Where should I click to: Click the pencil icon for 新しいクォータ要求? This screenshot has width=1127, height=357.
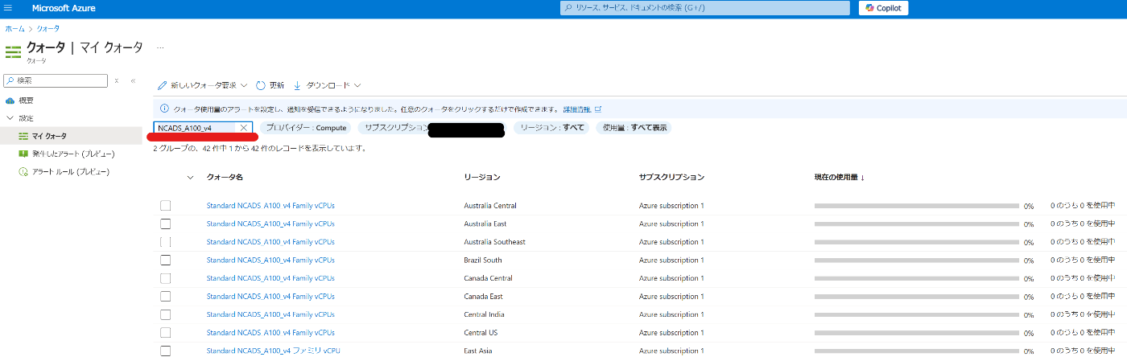(163, 85)
